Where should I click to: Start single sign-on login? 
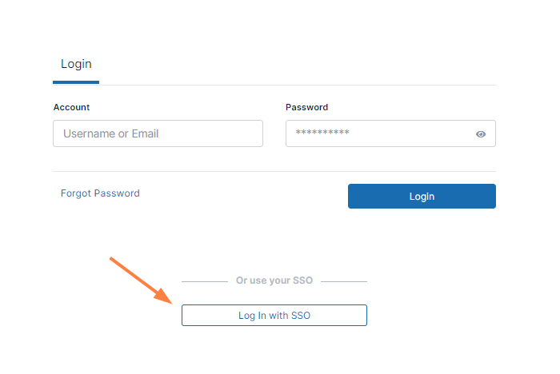274,316
